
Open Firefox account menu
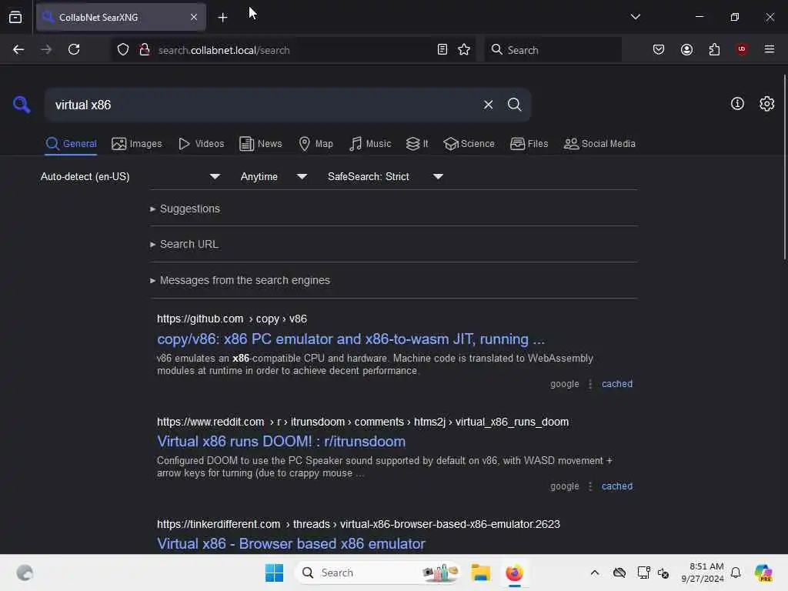686,49
